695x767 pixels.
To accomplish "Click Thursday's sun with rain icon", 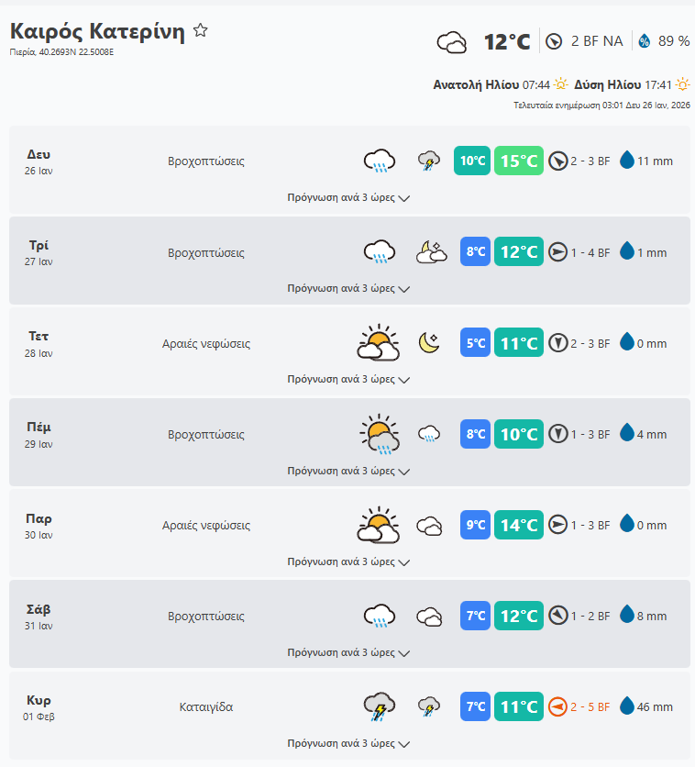I will tap(379, 434).
